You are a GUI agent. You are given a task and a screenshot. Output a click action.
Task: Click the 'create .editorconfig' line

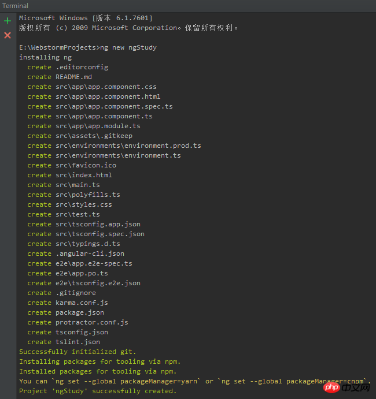tap(68, 67)
